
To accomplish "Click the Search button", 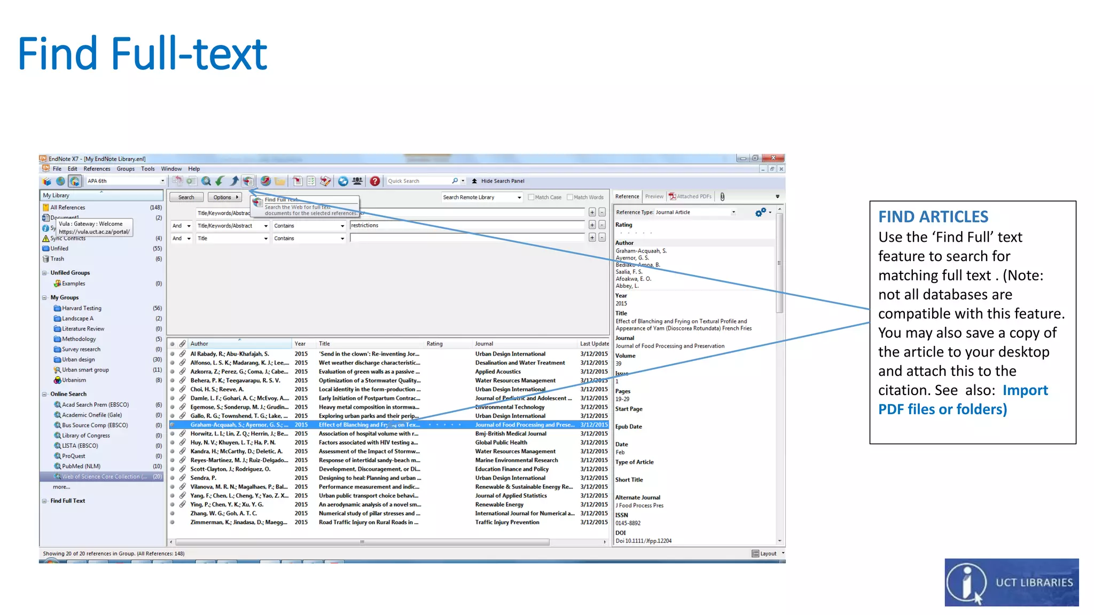I will (x=186, y=198).
